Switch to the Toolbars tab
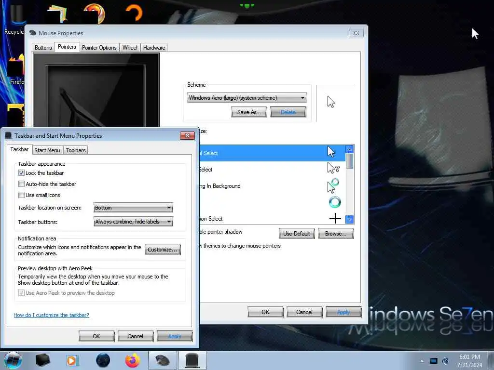Image resolution: width=494 pixels, height=370 pixels. click(76, 150)
